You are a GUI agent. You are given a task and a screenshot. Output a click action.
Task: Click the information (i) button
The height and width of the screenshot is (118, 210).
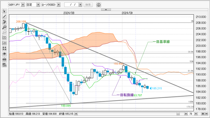[99, 5]
